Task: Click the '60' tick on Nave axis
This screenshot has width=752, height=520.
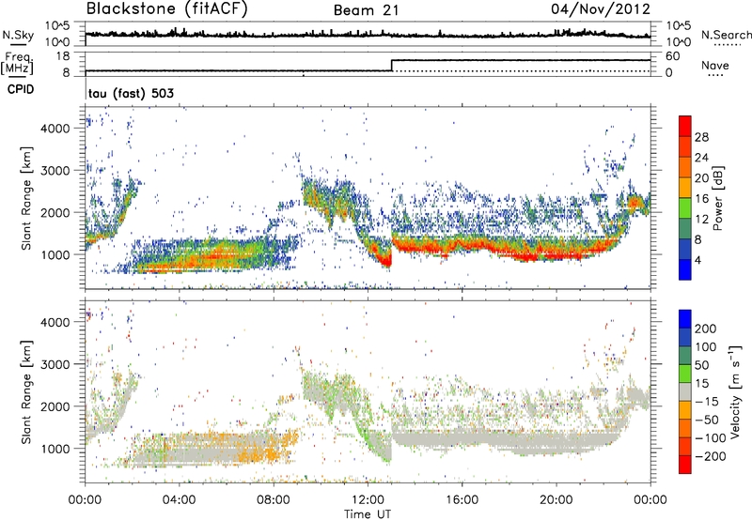Action: pos(672,56)
